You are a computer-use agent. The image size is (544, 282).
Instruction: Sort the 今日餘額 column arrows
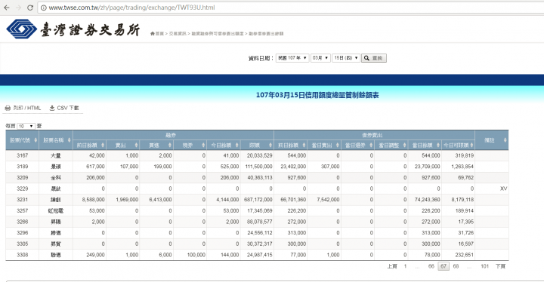(237, 146)
